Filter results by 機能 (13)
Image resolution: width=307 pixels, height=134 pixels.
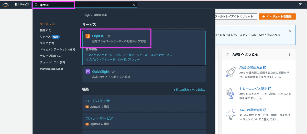[46, 30]
